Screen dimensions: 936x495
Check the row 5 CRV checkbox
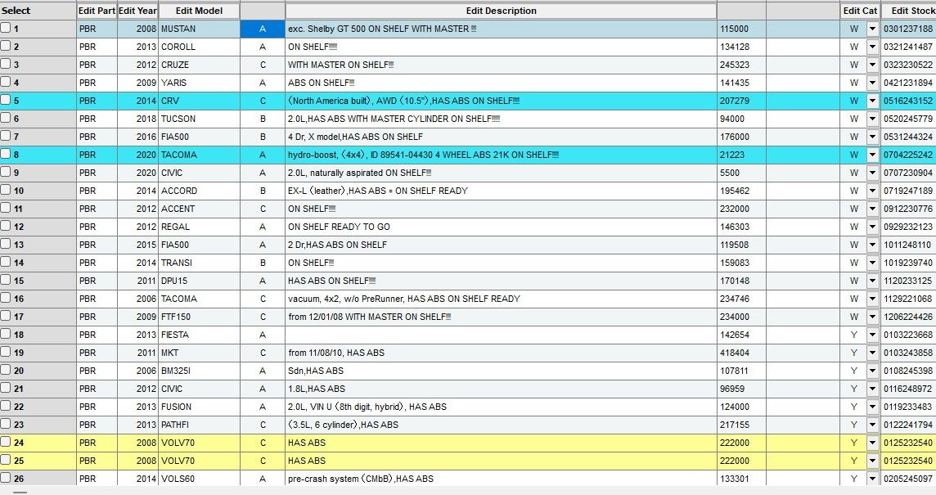(x=6, y=99)
